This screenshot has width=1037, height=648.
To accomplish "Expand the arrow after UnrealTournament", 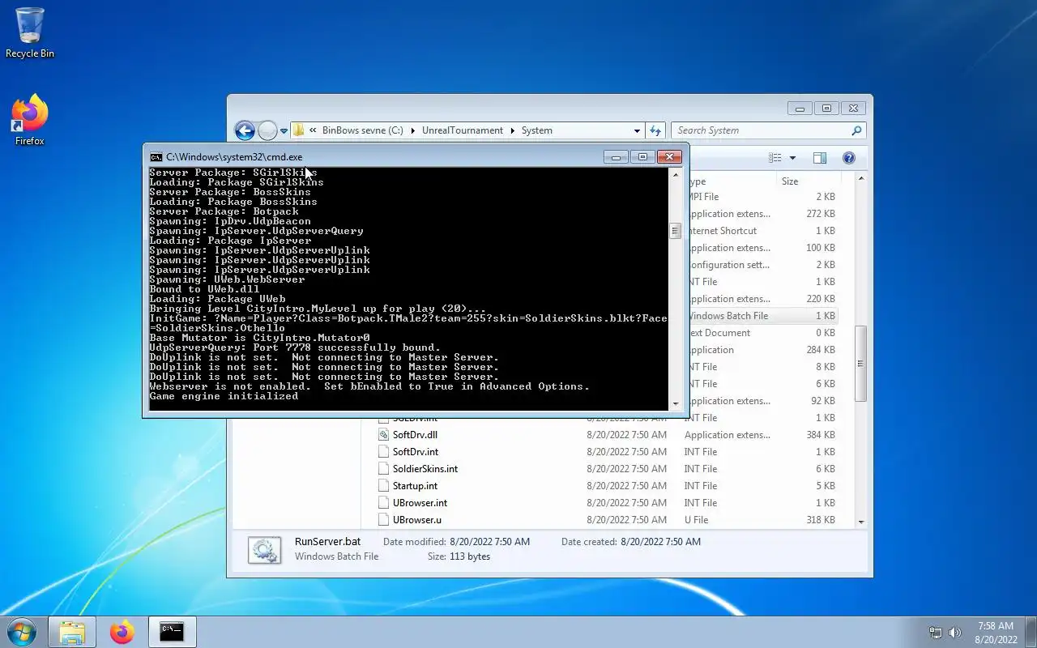I will (x=512, y=130).
